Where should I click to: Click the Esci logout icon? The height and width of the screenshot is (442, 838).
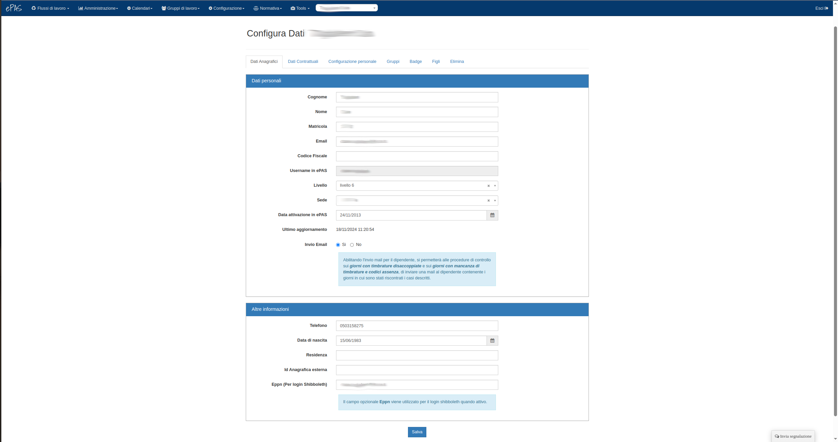pos(826,8)
